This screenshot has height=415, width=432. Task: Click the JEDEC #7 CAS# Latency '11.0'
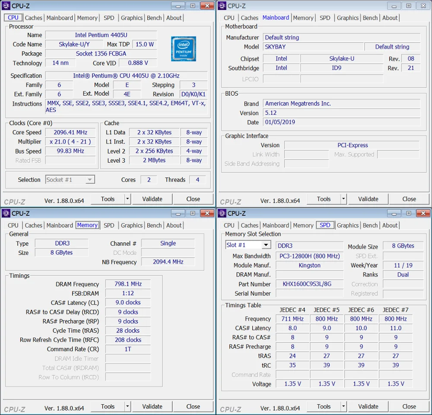(x=396, y=328)
